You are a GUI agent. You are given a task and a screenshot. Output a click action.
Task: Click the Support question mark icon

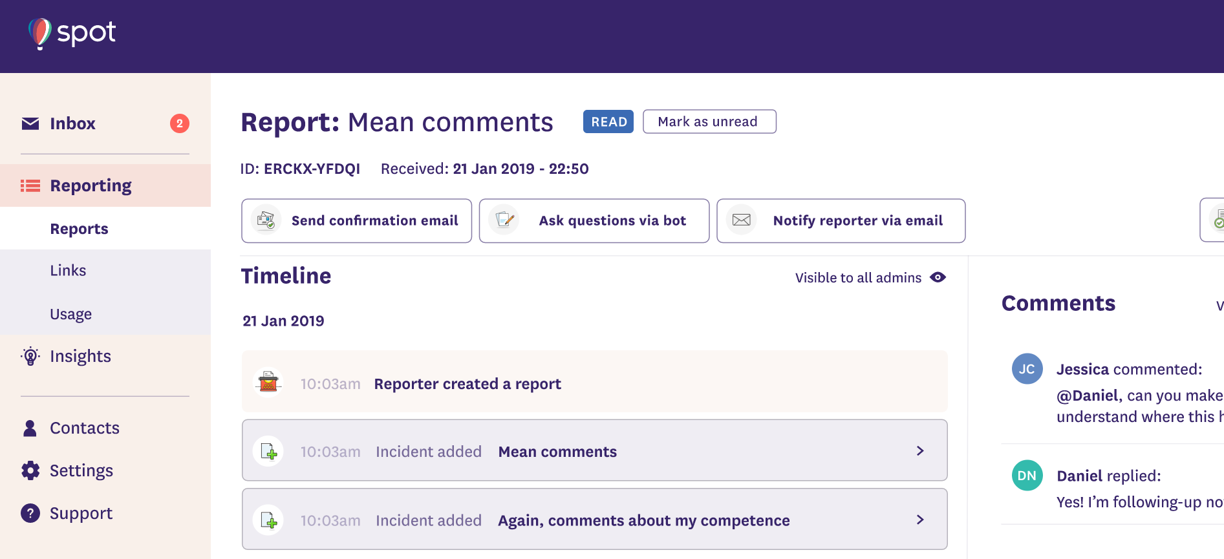[30, 513]
